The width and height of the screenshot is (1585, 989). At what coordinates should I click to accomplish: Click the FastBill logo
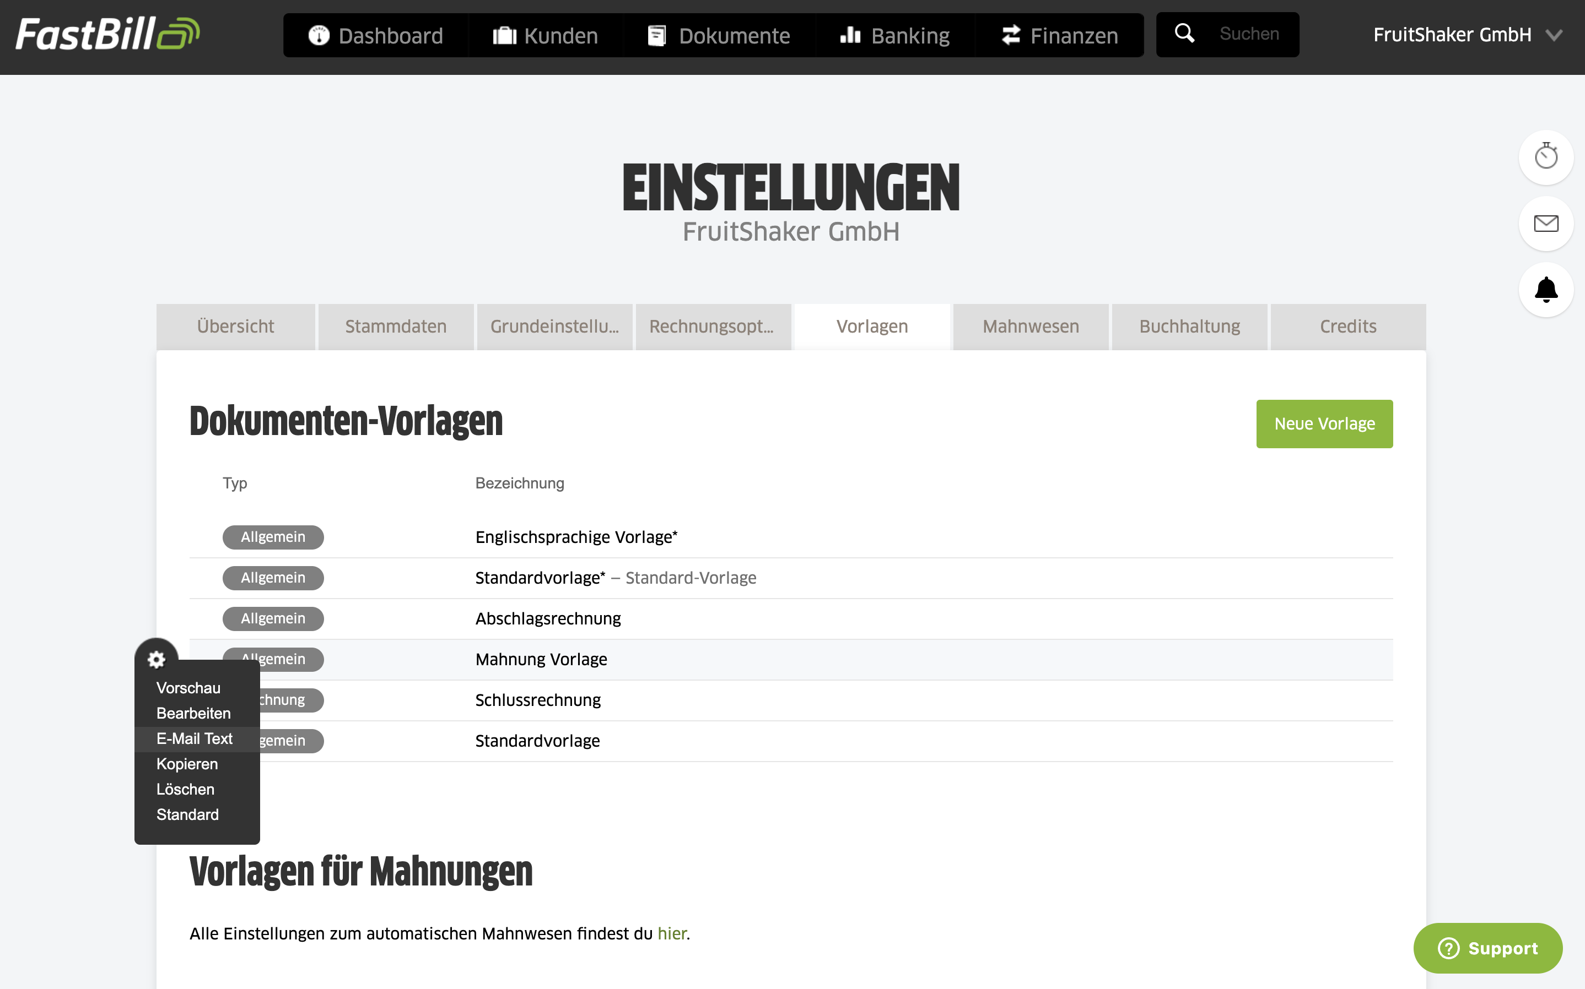(107, 34)
